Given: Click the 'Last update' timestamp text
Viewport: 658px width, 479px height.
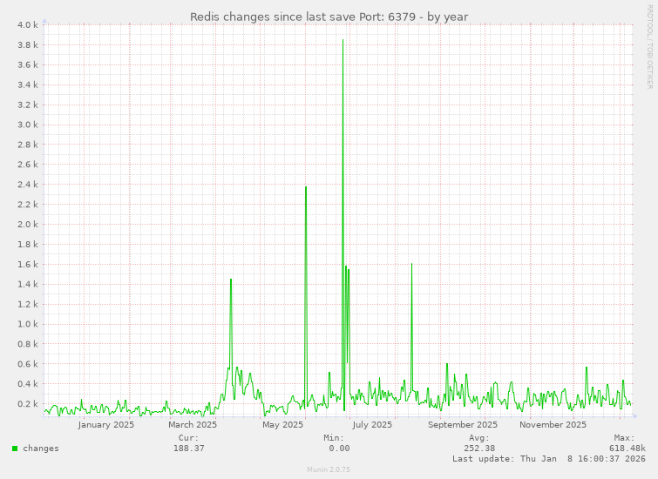Looking at the screenshot, I should (x=549, y=459).
